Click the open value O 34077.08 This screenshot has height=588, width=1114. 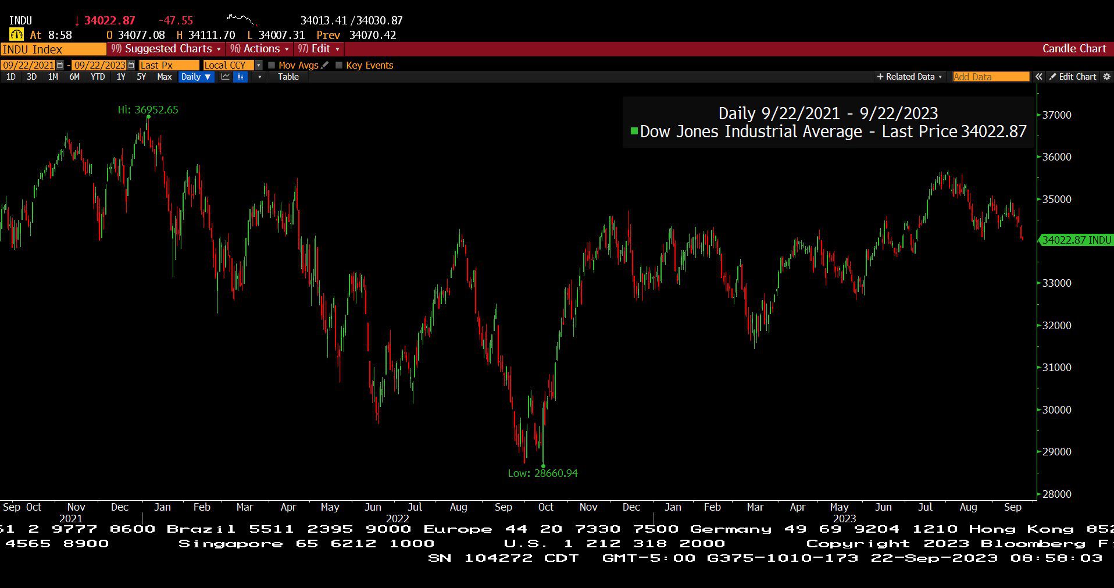[x=136, y=35]
